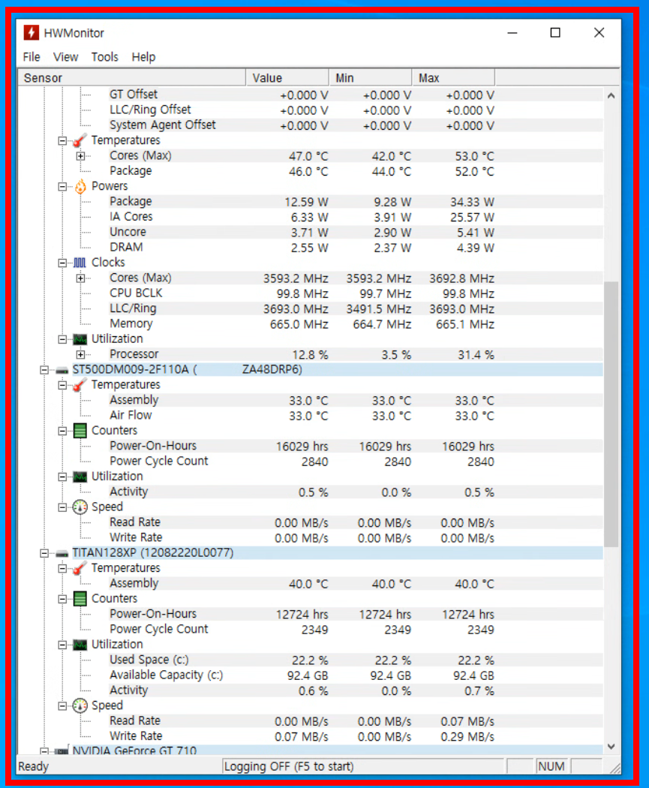Click the HWMonitor lightning app icon
The height and width of the screenshot is (788, 649).
tap(32, 33)
